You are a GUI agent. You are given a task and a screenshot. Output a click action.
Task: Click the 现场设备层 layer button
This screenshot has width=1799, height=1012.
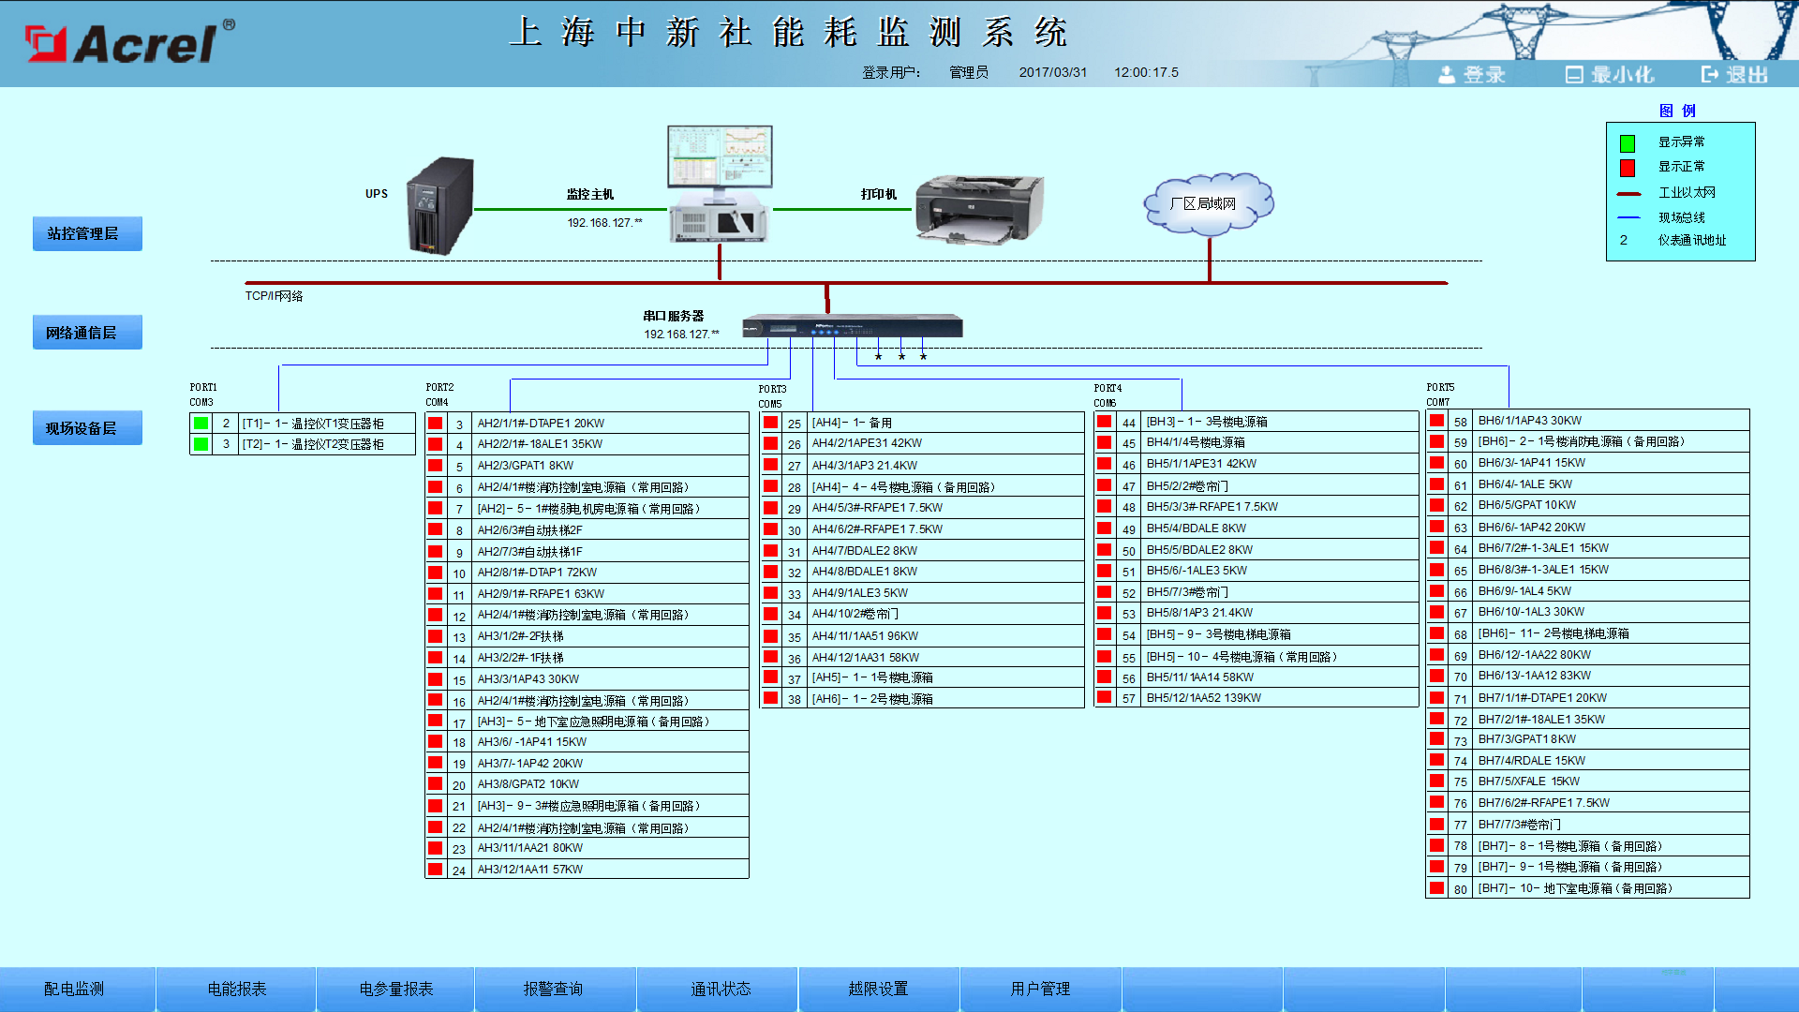pyautogui.click(x=87, y=428)
